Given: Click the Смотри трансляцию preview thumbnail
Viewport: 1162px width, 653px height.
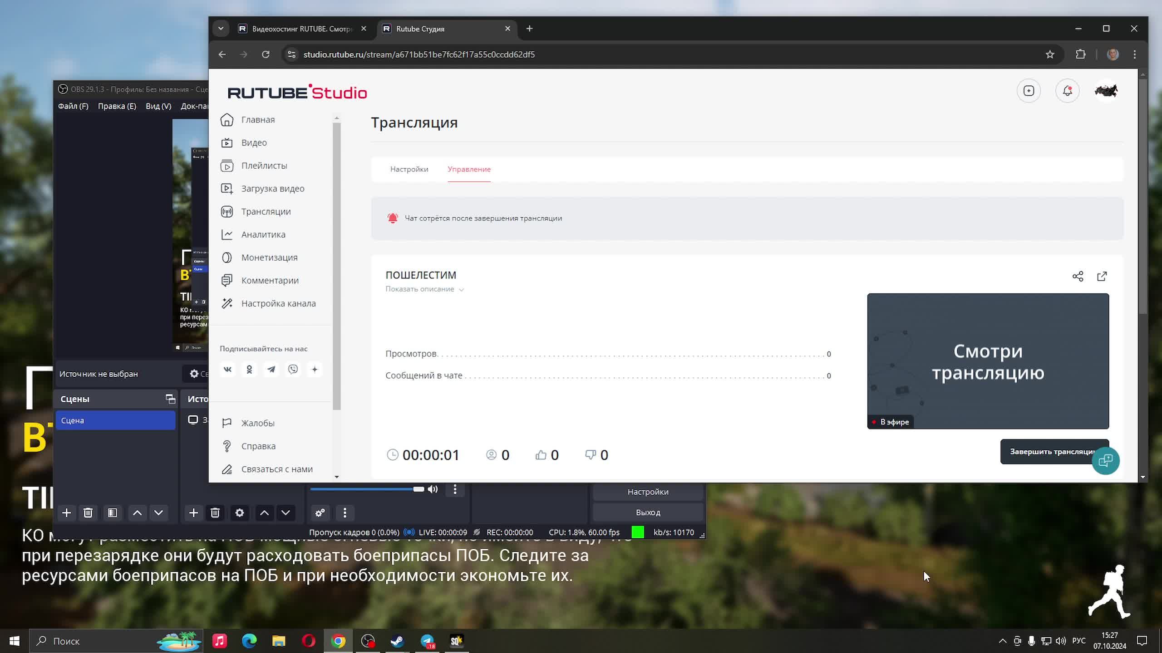Looking at the screenshot, I should click(988, 361).
